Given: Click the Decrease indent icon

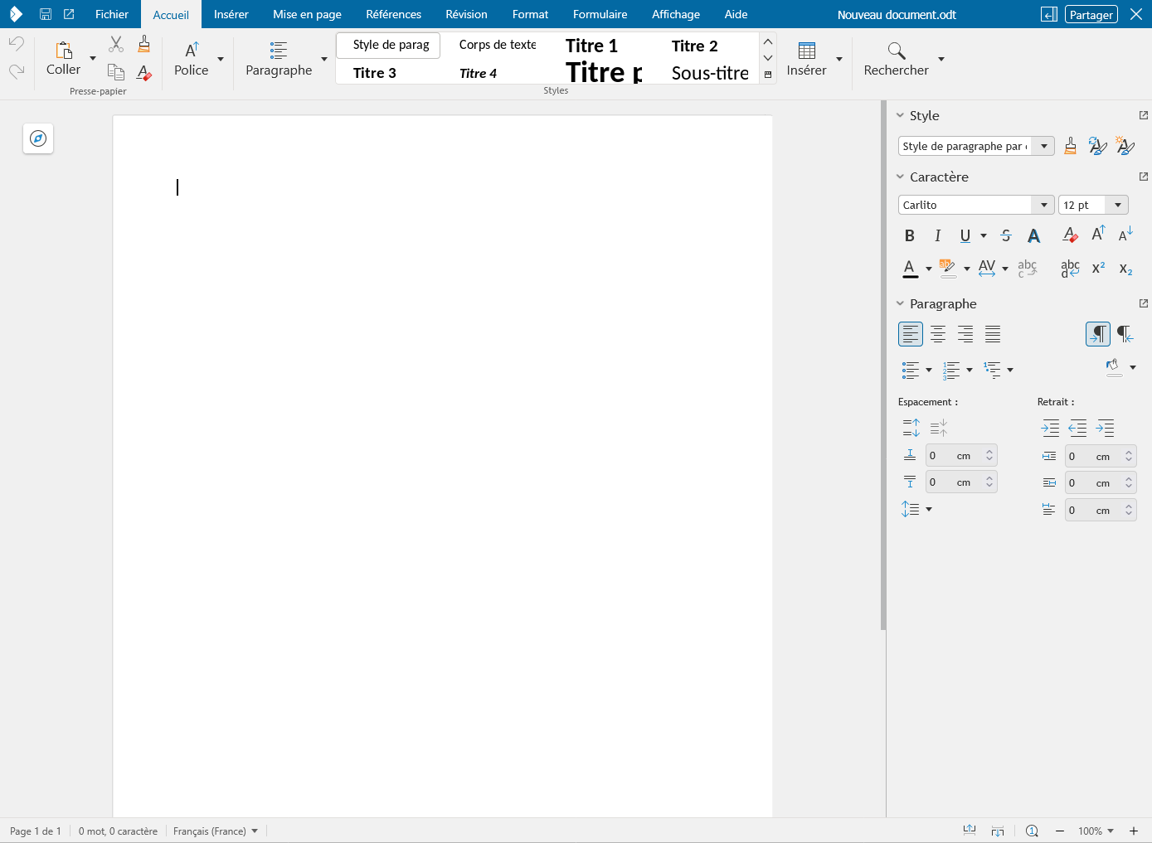Looking at the screenshot, I should [1077, 428].
